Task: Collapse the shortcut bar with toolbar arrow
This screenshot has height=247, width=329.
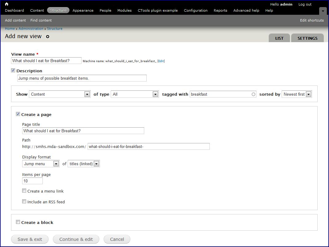Action: [x=323, y=11]
